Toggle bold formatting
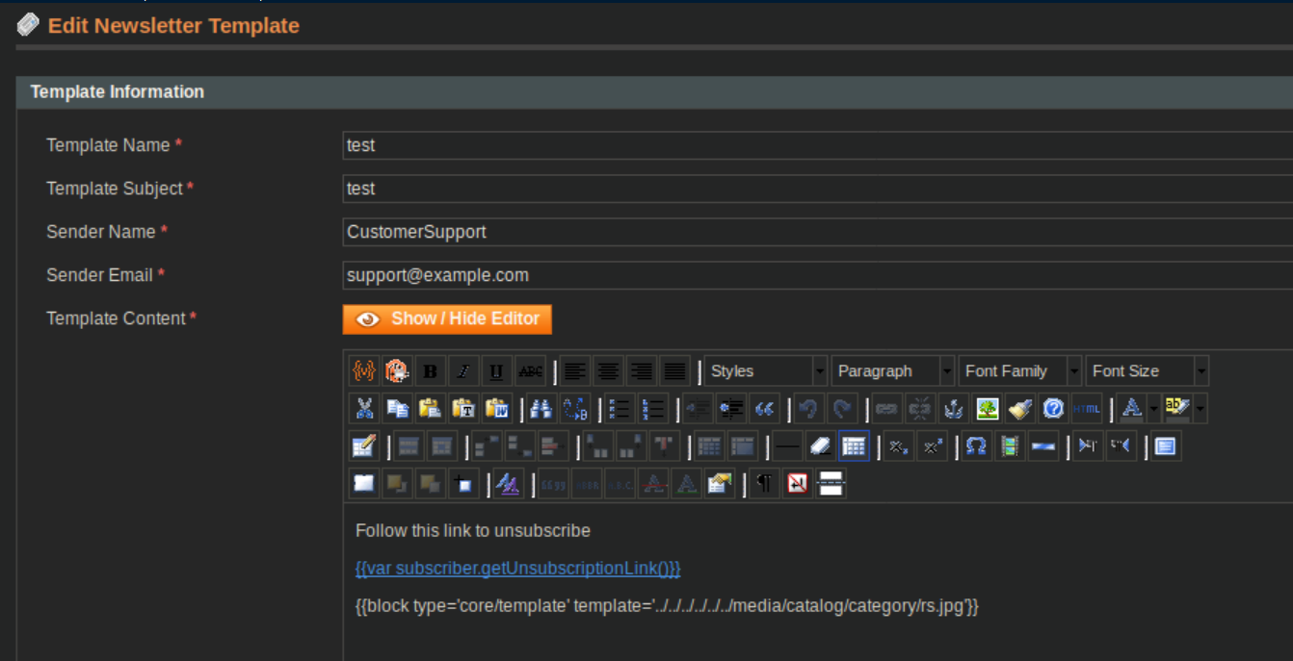This screenshot has height=661, width=1293. pyautogui.click(x=430, y=370)
